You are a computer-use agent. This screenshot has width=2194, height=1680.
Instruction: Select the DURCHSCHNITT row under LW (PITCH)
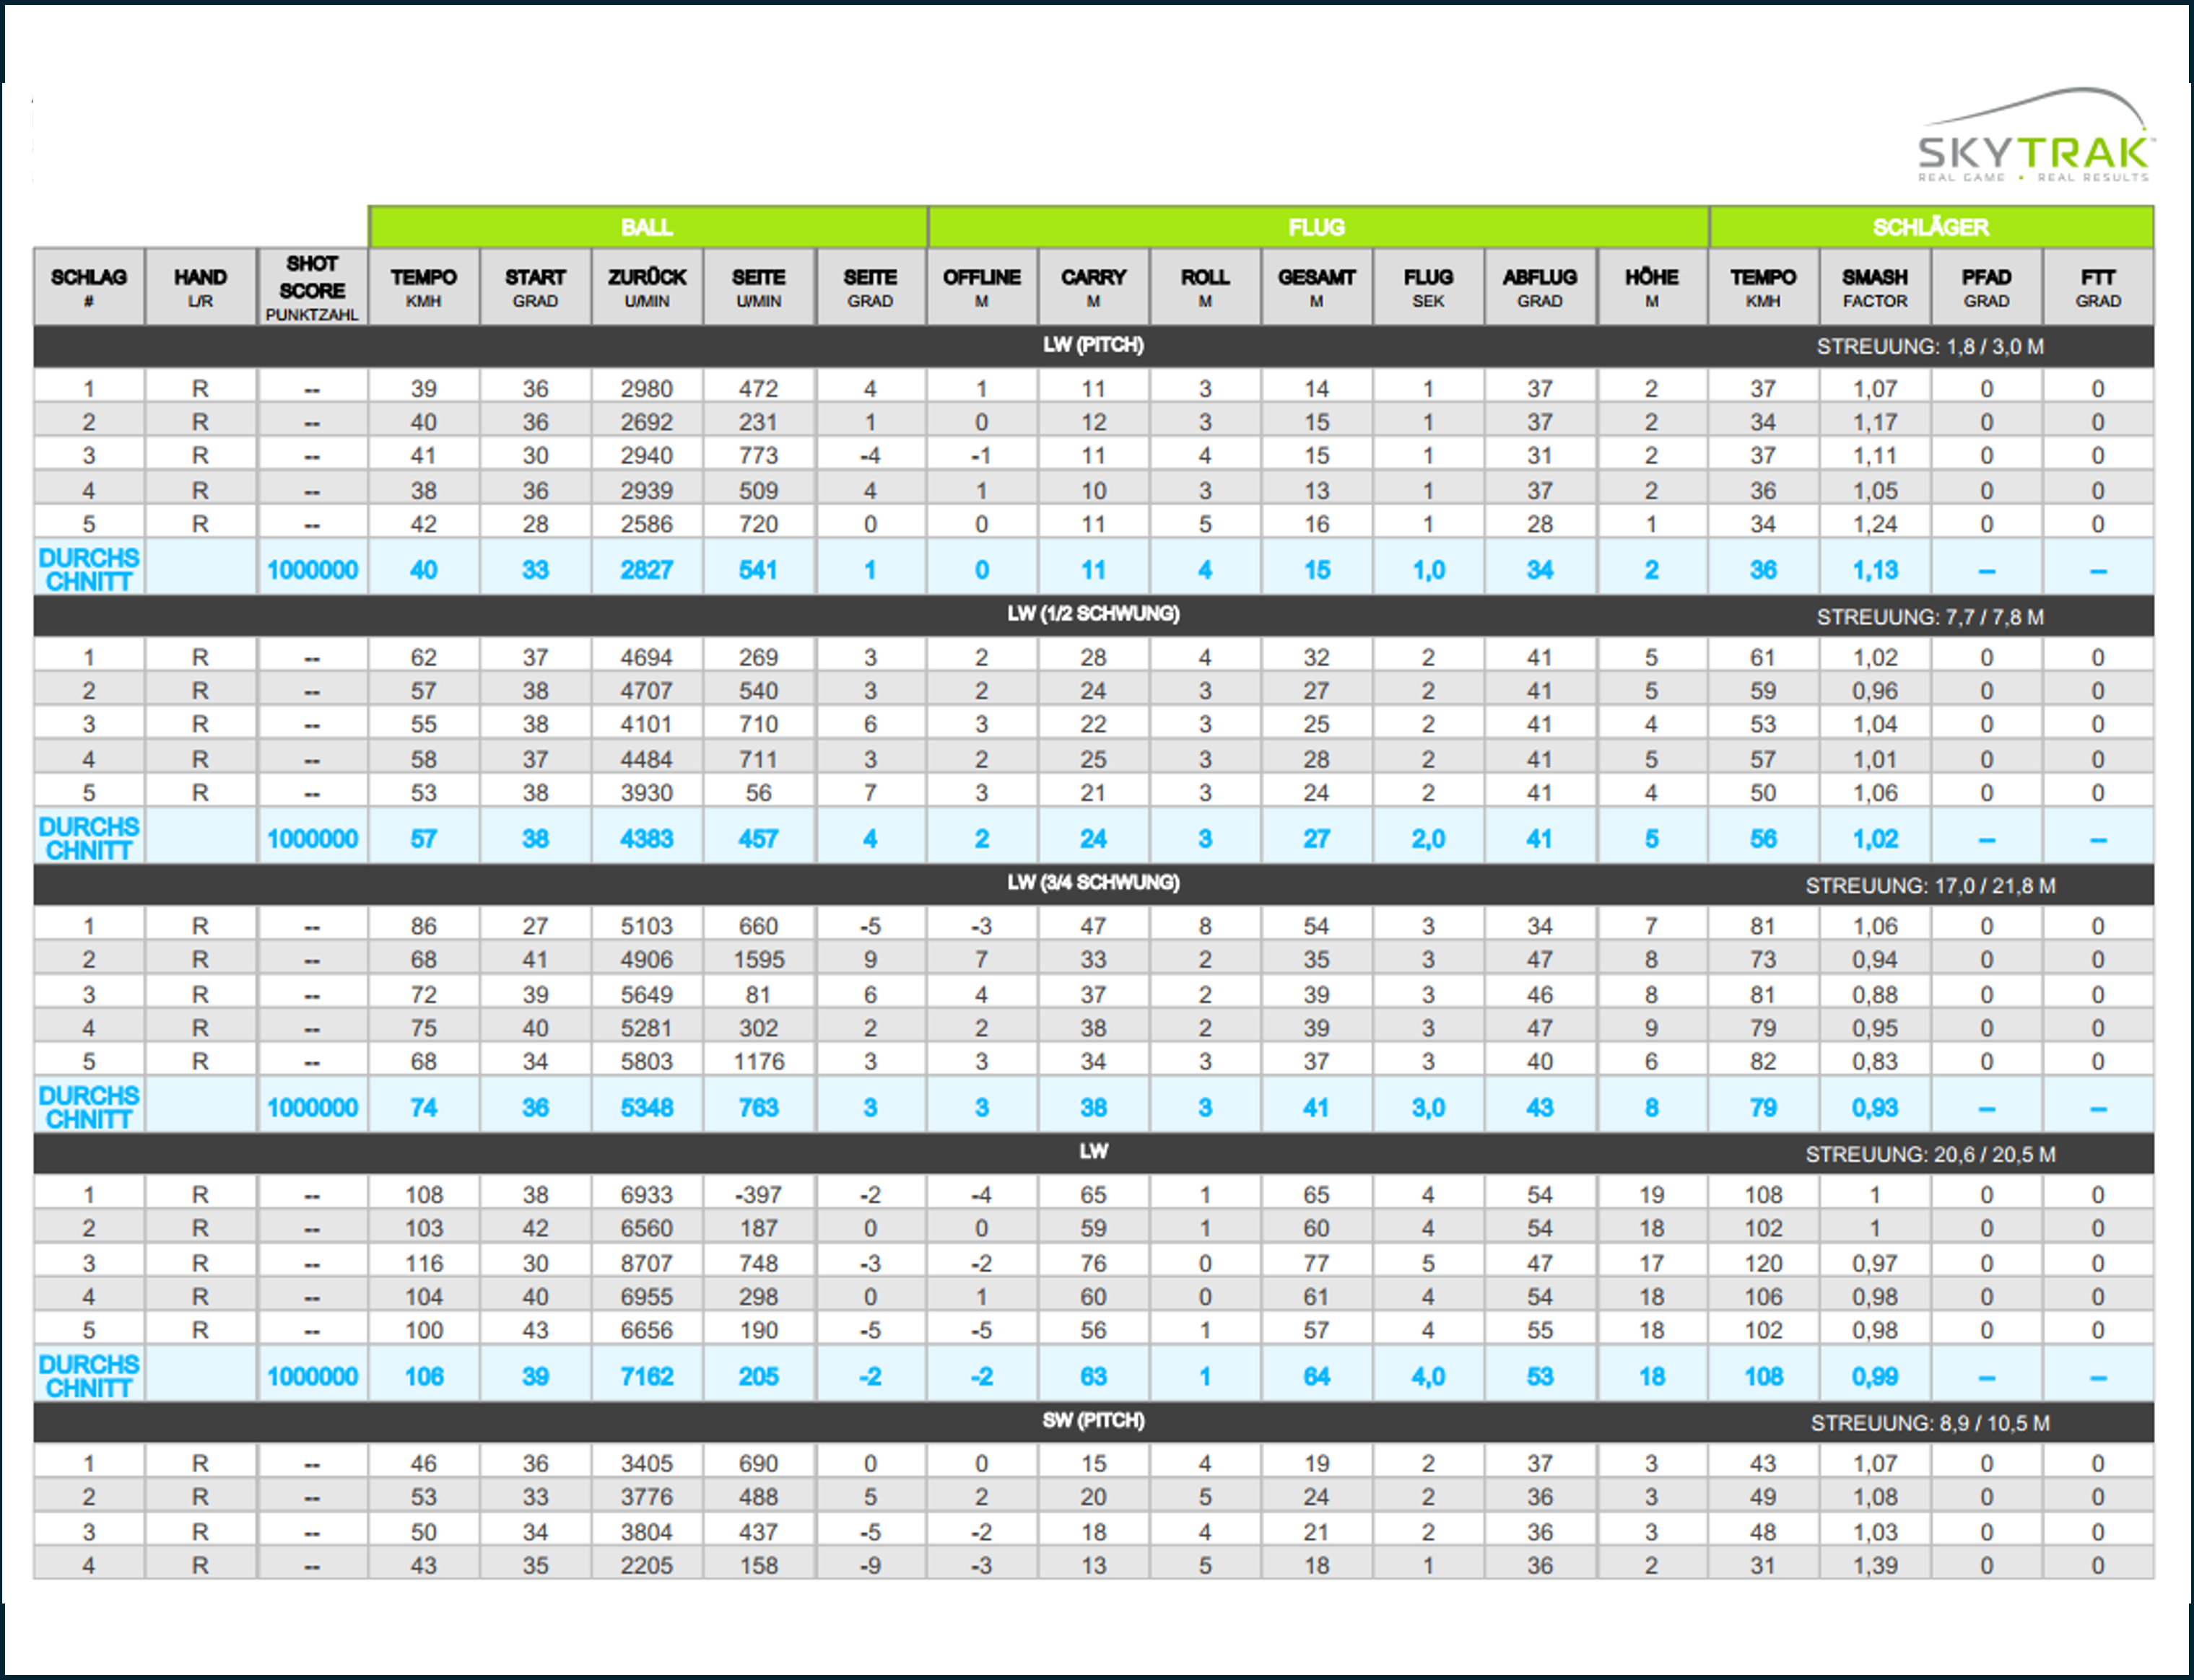pos(88,568)
